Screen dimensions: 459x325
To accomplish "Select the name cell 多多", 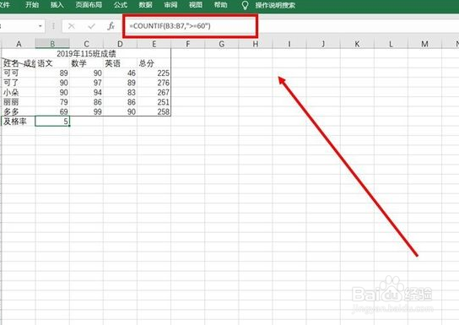I will [x=19, y=111].
